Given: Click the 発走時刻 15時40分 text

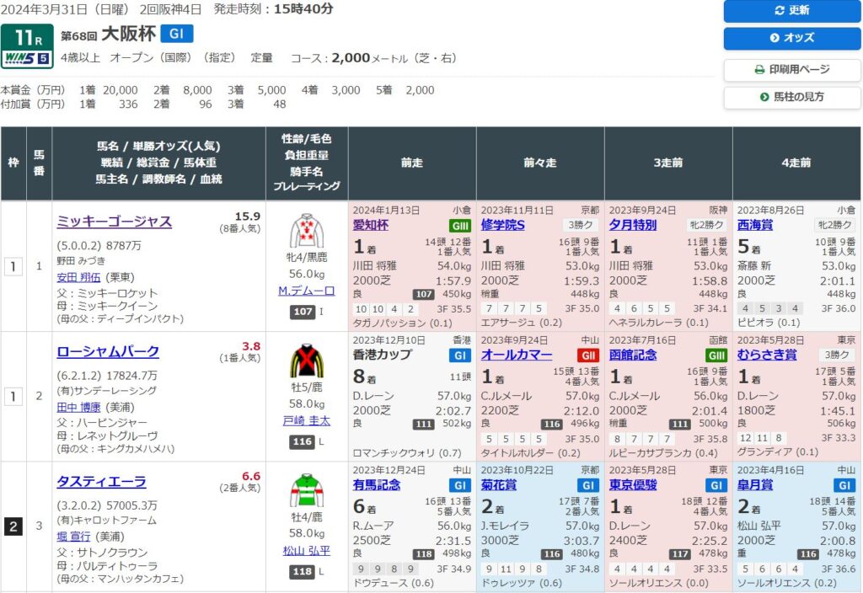Looking at the screenshot, I should tap(273, 9).
